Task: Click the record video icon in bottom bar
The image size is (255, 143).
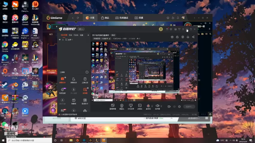Action: (x=169, y=106)
